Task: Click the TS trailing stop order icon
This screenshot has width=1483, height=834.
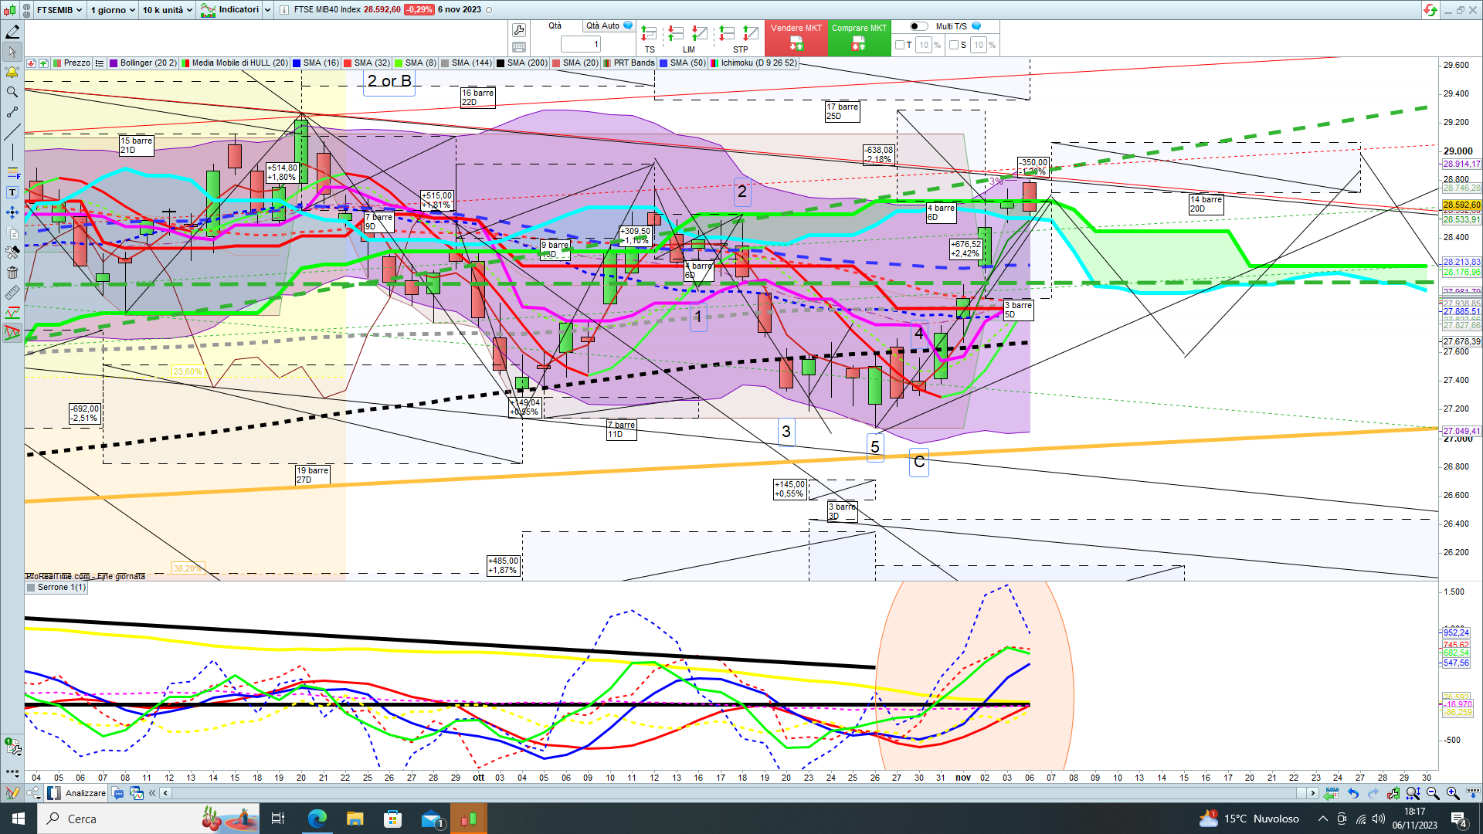Action: 649,33
